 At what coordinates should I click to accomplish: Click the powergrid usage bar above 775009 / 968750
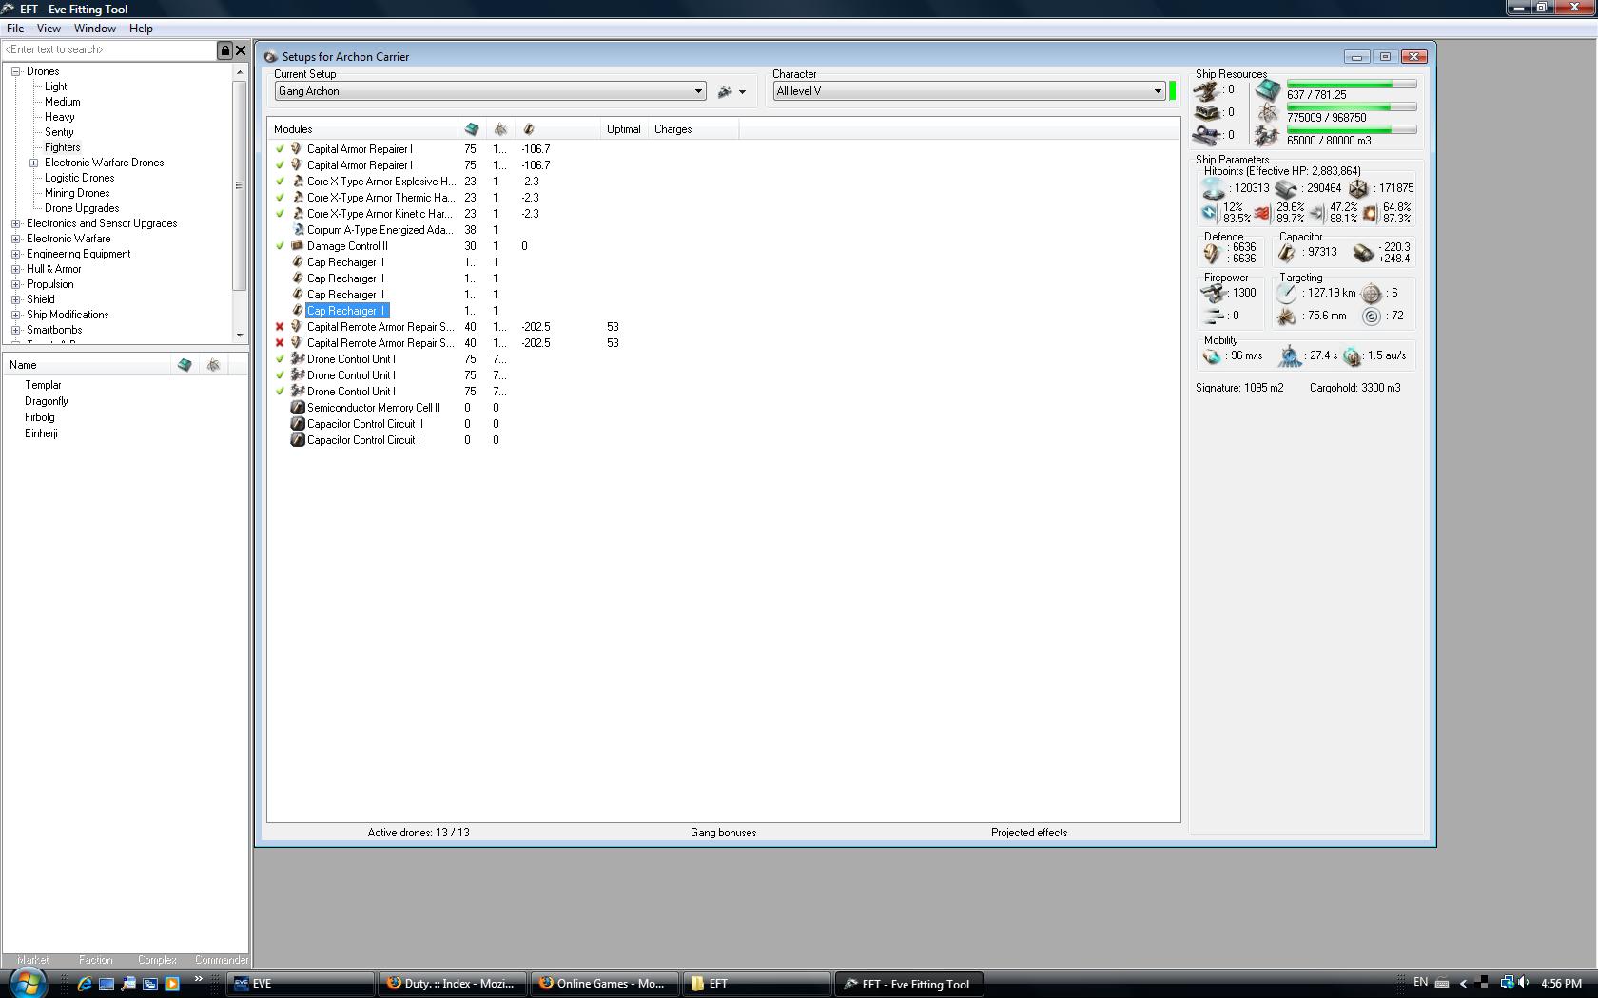pyautogui.click(x=1352, y=107)
